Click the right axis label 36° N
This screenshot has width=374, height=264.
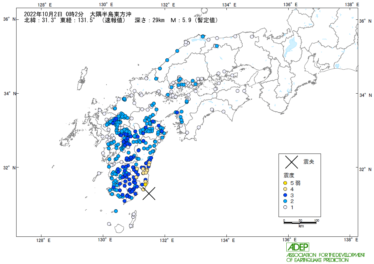pyautogui.click(x=365, y=21)
